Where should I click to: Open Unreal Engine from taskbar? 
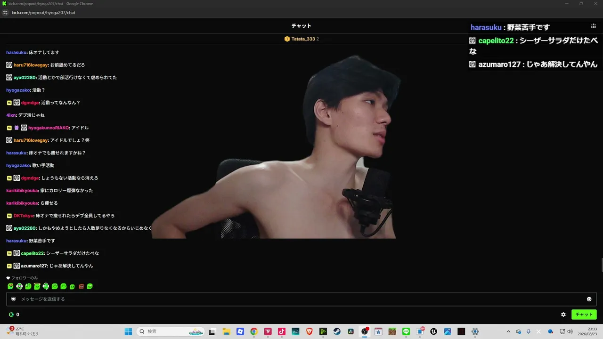(x=433, y=331)
